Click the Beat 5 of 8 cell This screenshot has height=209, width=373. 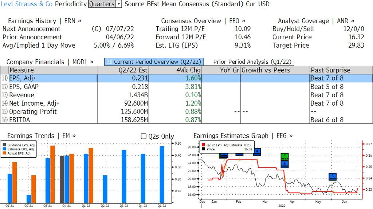(x=341, y=87)
